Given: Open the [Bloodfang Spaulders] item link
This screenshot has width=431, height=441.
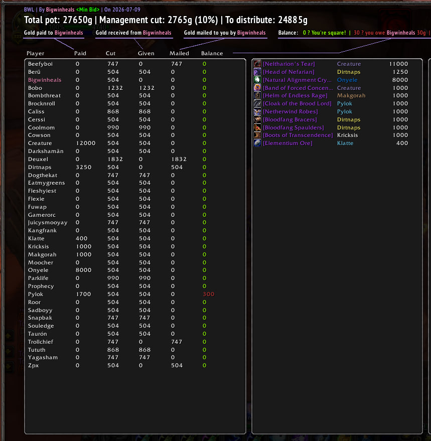Looking at the screenshot, I should 294,127.
